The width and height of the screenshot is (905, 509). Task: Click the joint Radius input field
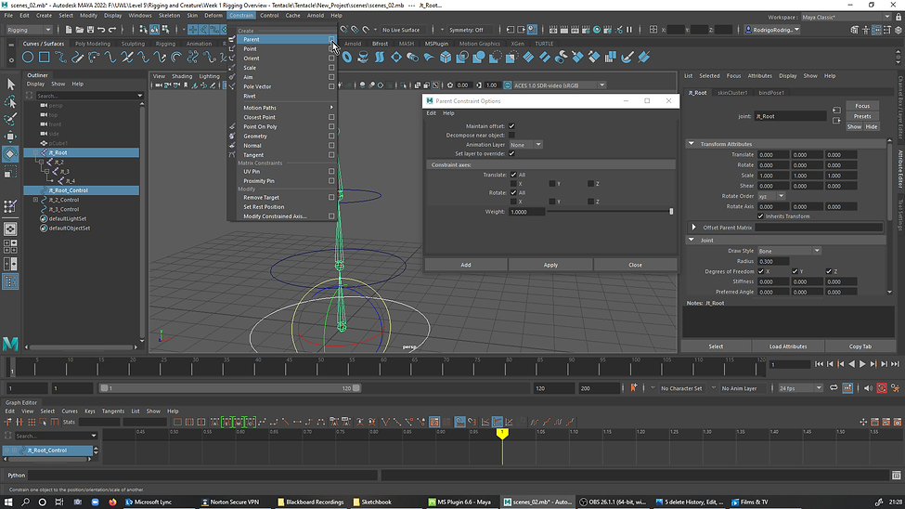click(773, 261)
